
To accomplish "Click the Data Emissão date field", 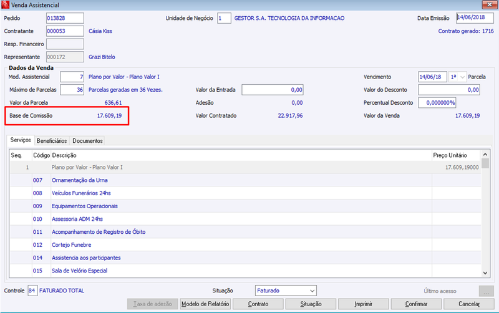I will click(475, 18).
